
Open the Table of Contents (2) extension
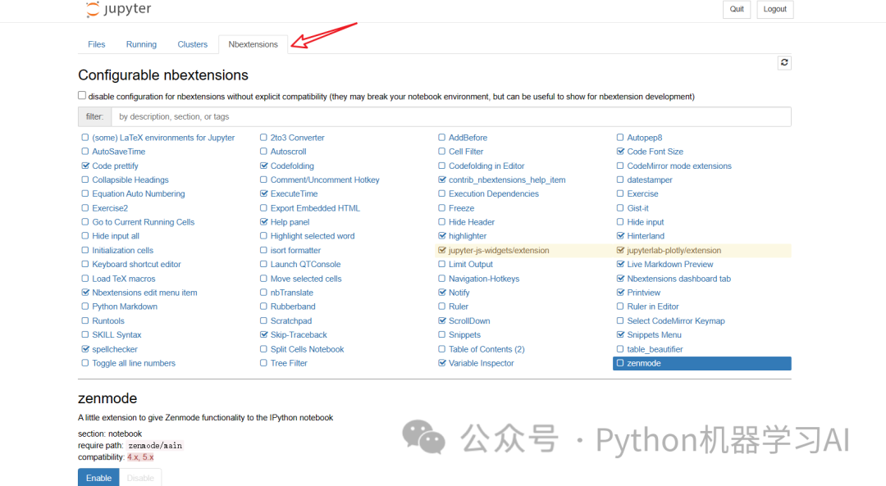coord(486,349)
